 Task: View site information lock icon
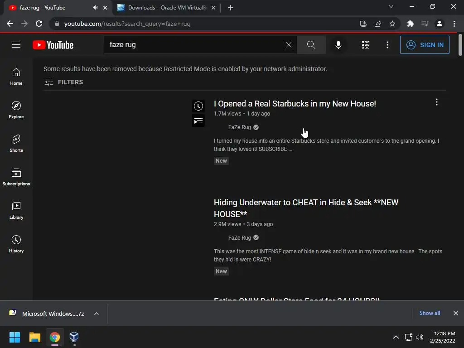(57, 24)
